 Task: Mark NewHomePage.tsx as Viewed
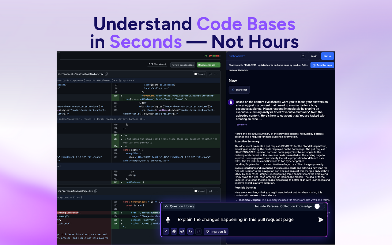[x=200, y=191]
